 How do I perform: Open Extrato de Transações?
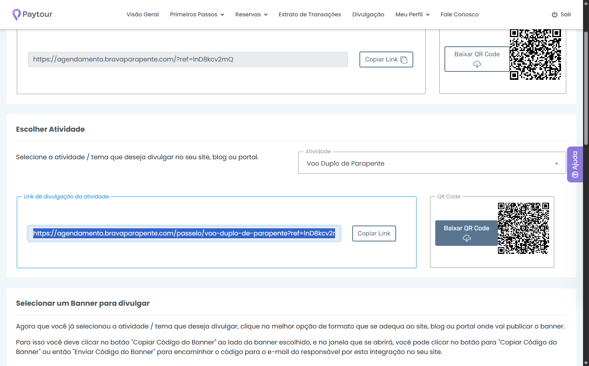[310, 14]
